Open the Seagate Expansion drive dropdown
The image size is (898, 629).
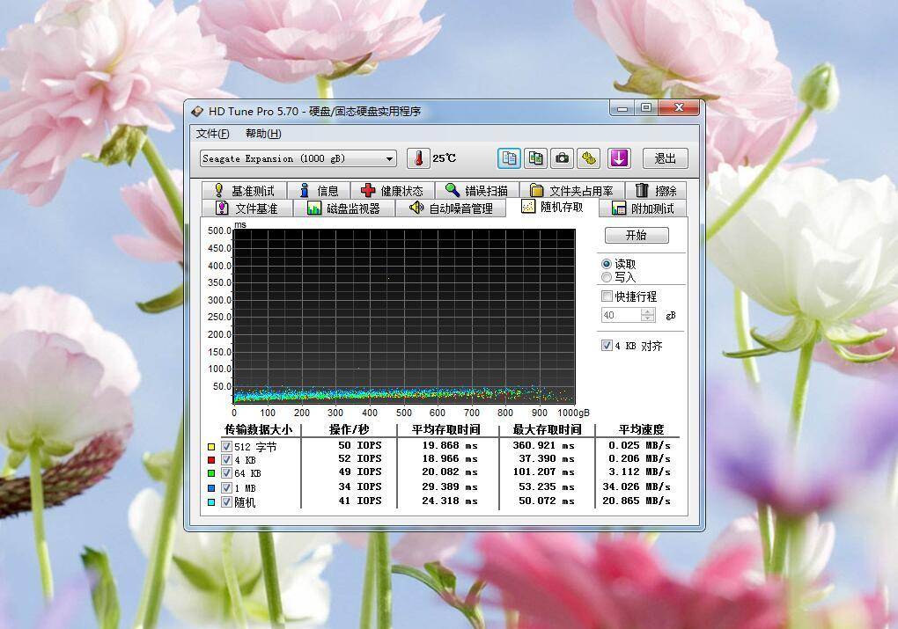(x=389, y=158)
